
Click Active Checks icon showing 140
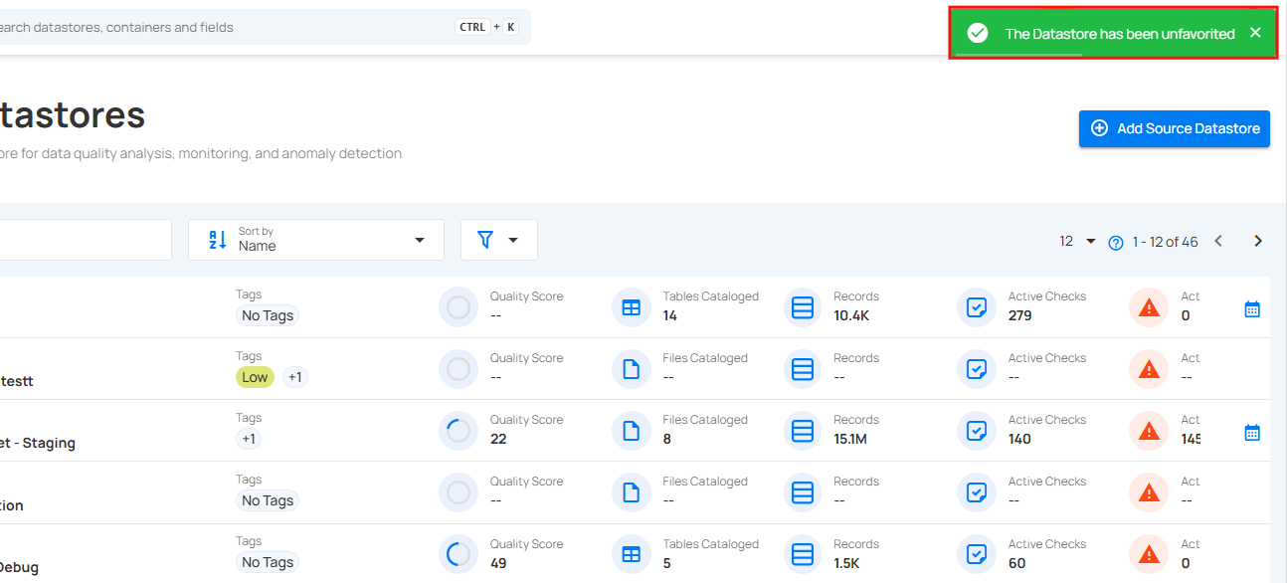(x=977, y=431)
